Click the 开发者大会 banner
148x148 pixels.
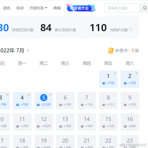pyautogui.click(x=81, y=8)
